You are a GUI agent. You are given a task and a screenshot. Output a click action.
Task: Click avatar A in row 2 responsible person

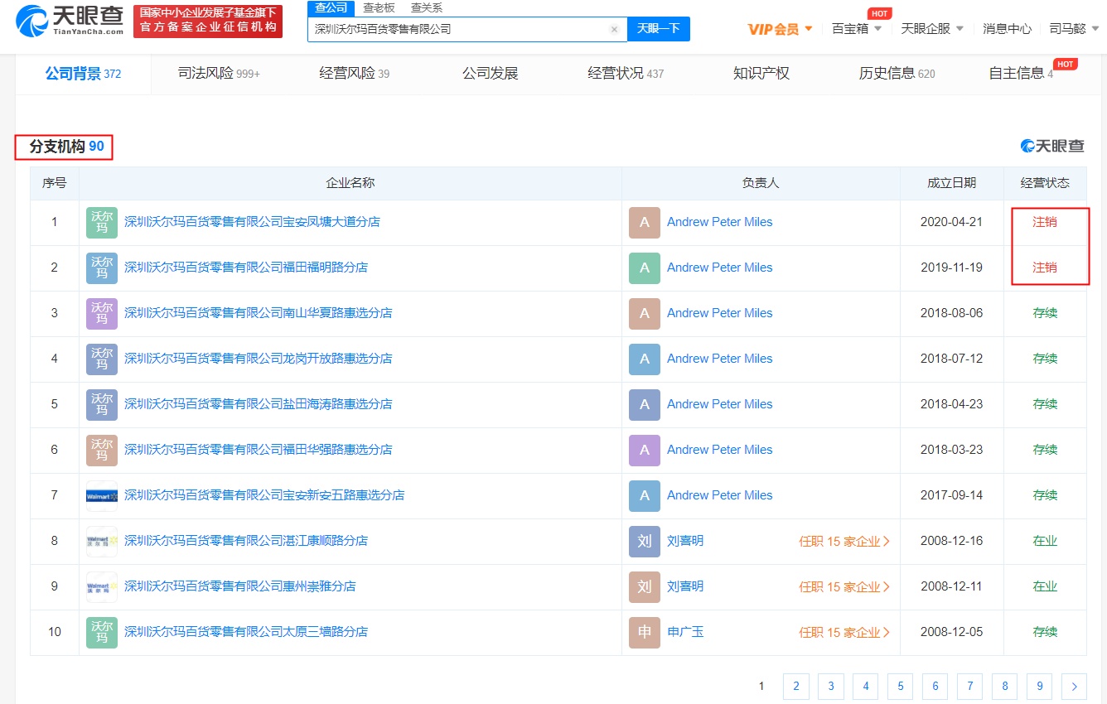pos(645,268)
